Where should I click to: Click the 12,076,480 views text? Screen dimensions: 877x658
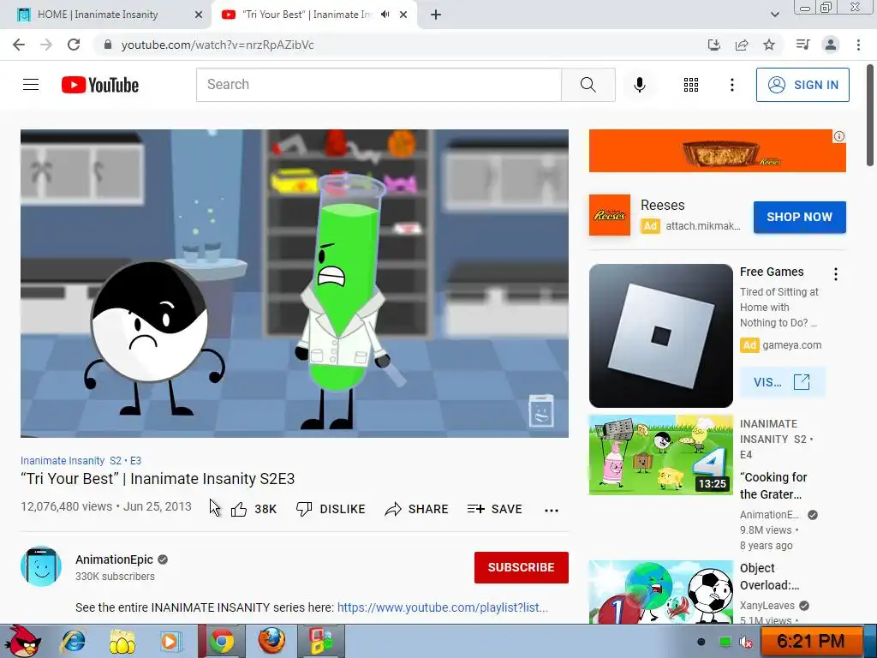67,506
